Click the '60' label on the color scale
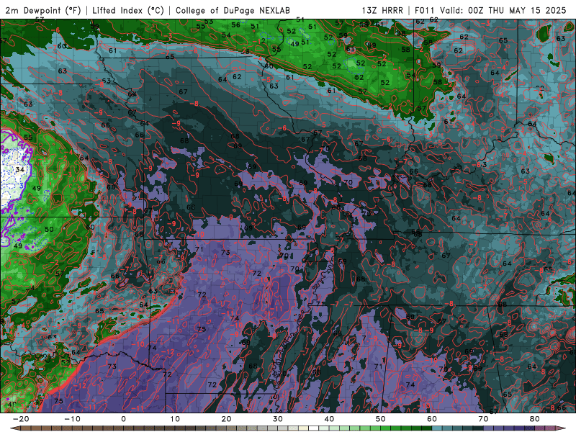The height and width of the screenshot is (432, 576). coord(432,419)
